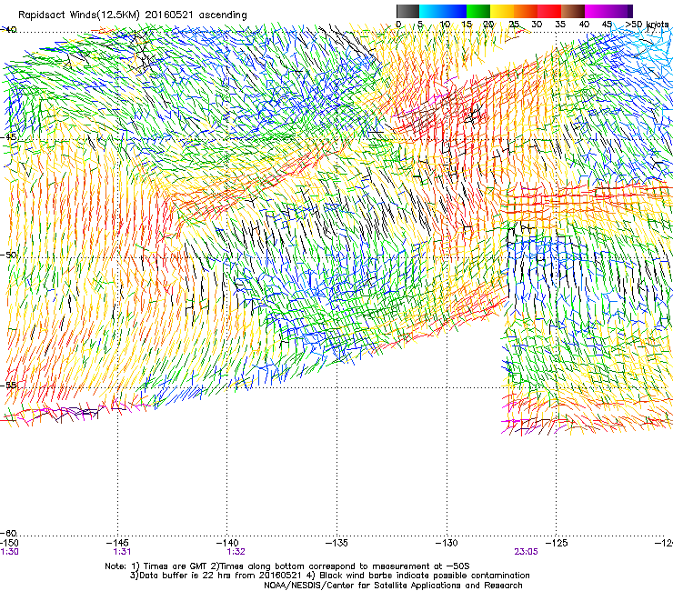Click the '-125' longitude axis label
This screenshot has width=673, height=591.
(x=557, y=544)
